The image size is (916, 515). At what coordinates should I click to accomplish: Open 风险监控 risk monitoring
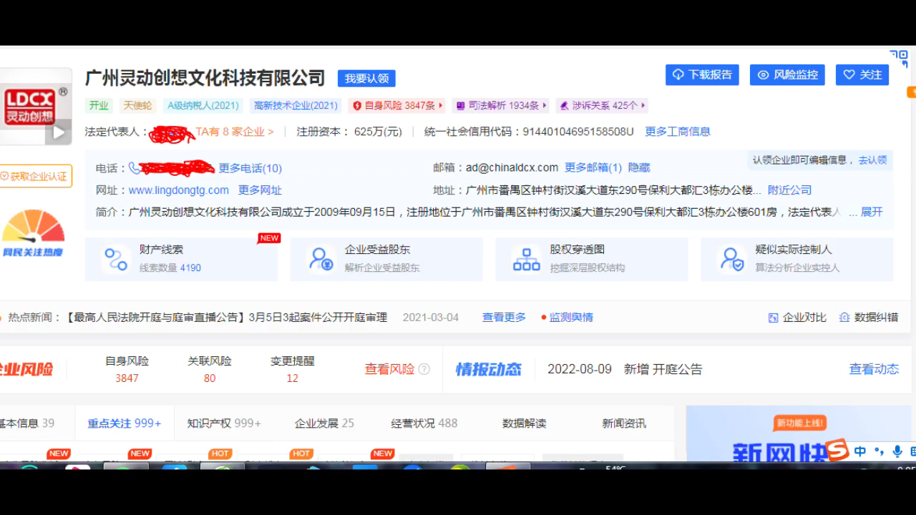(787, 75)
